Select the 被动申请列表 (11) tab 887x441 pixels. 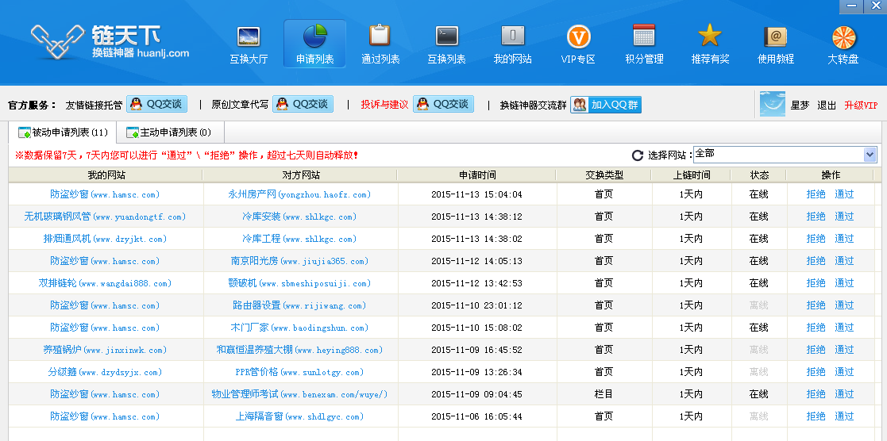63,132
